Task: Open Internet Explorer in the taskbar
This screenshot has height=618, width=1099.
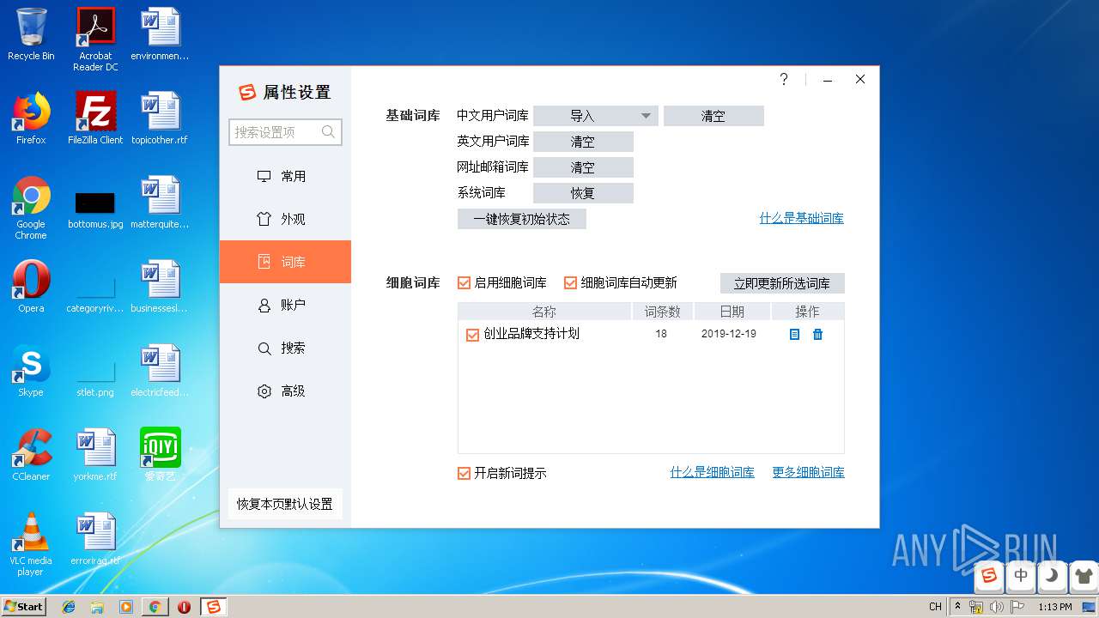Action: 69,607
